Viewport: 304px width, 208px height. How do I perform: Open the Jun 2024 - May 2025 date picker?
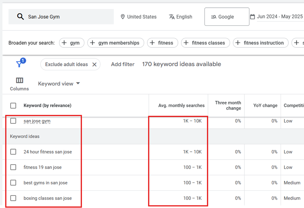[x=280, y=17]
